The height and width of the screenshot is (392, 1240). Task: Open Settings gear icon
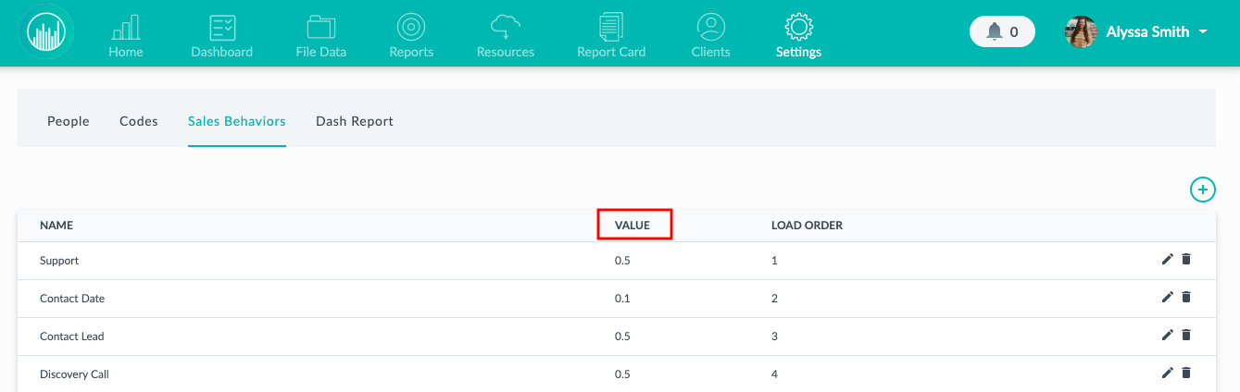[798, 27]
